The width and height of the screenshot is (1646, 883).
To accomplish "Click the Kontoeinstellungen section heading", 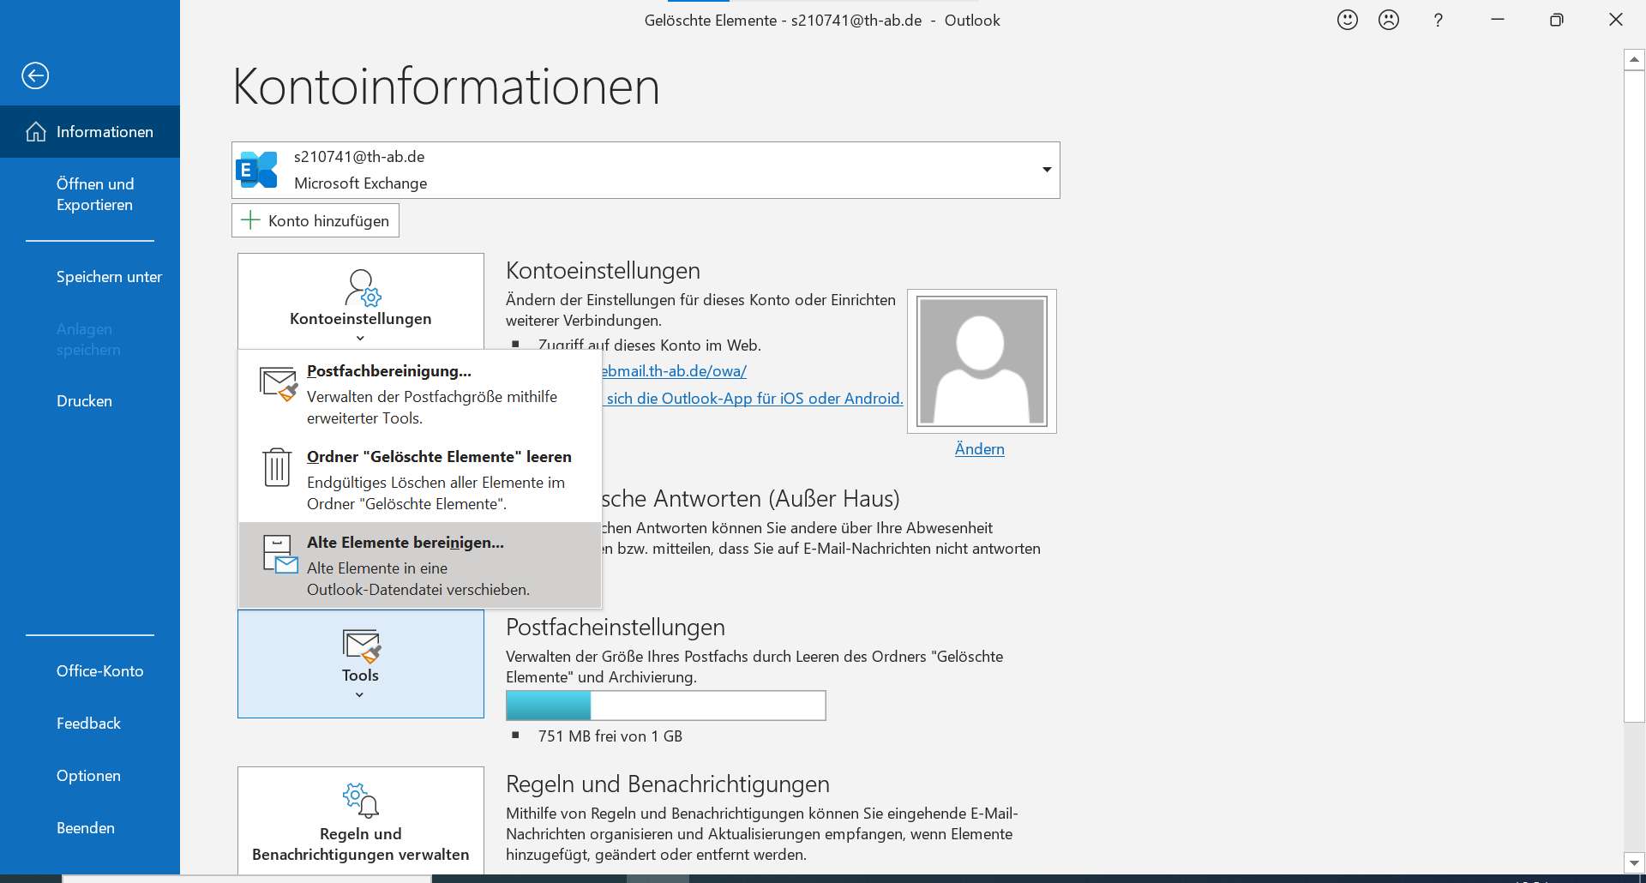I will [x=603, y=271].
